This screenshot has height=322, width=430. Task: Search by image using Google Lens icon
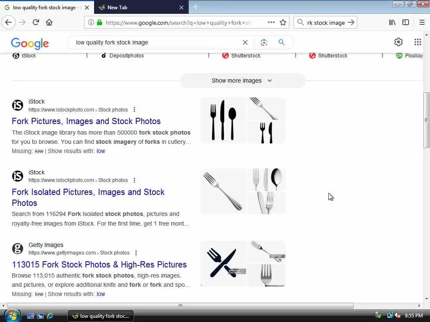coord(264,42)
